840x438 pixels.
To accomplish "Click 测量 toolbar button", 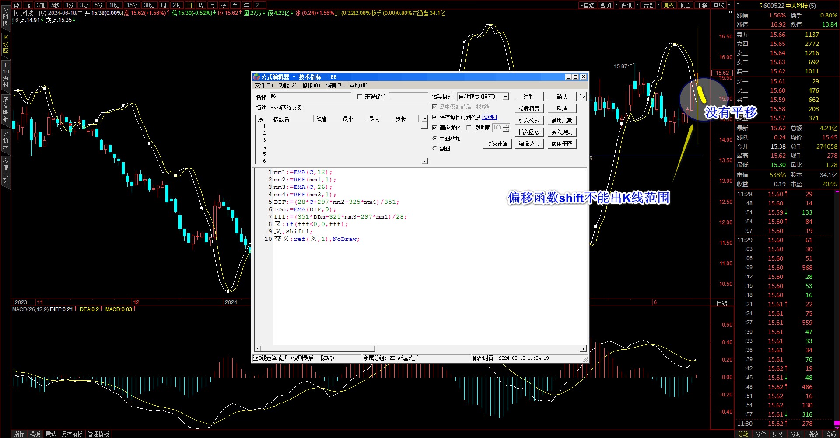I will (686, 5).
